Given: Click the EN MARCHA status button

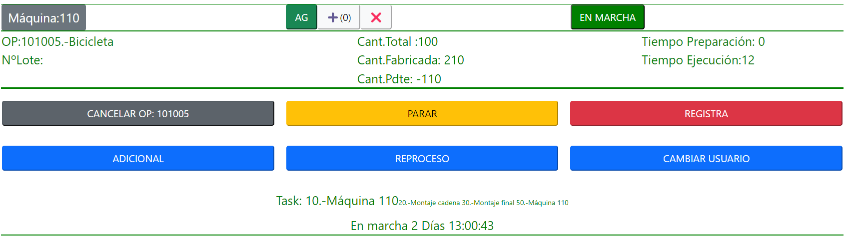Looking at the screenshot, I should (607, 17).
